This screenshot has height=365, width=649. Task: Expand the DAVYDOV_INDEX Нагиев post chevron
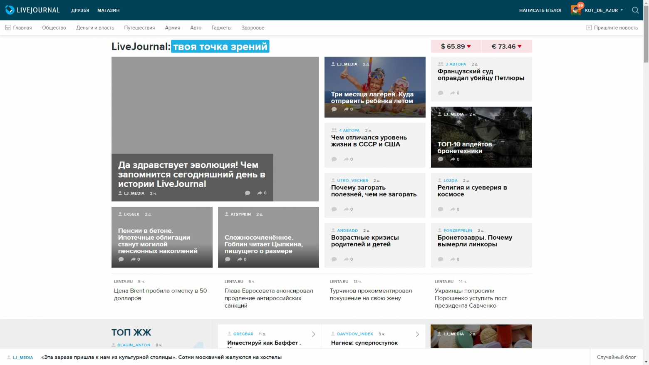click(x=417, y=334)
